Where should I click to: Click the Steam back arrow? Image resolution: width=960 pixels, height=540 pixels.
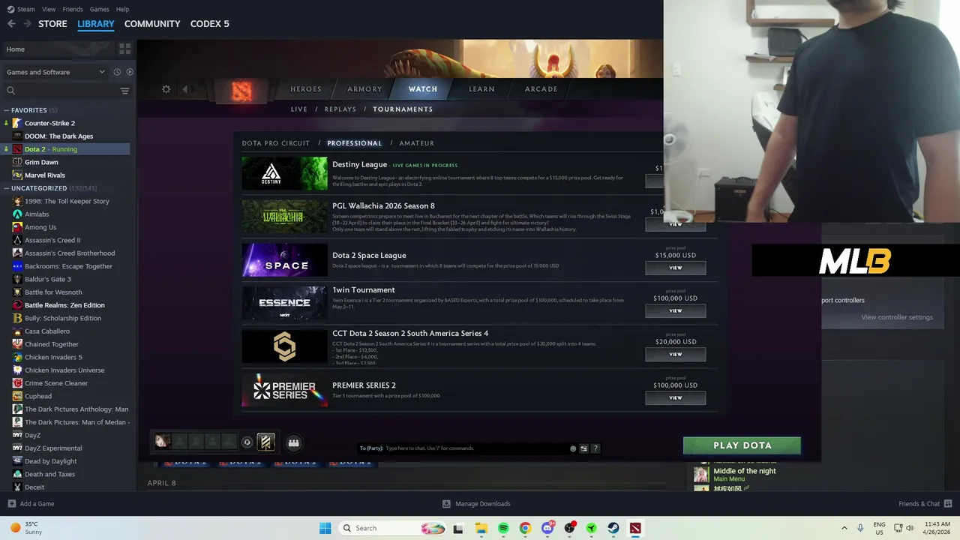[11, 24]
